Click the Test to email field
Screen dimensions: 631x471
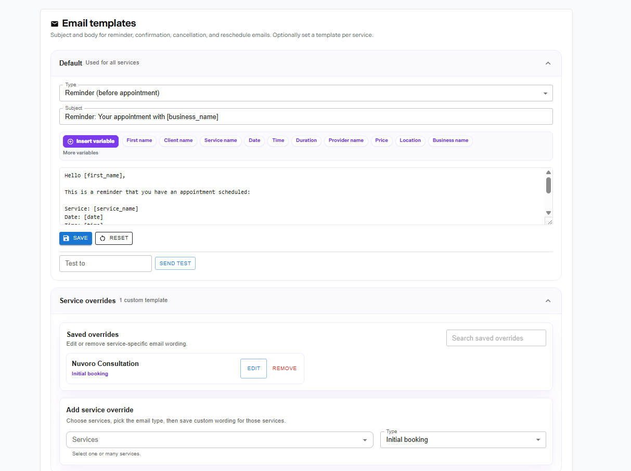(106, 264)
